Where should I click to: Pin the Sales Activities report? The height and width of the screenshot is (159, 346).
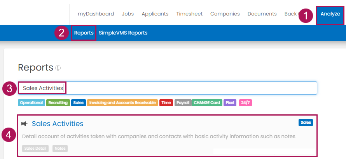pyautogui.click(x=24, y=124)
